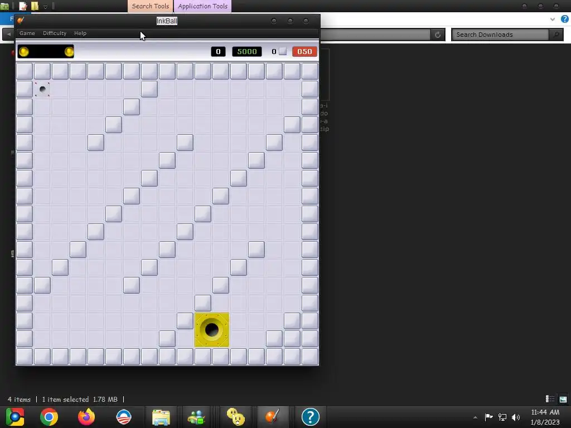Switch Explorer to details view
Viewport: 571px width, 428px height.
[550, 399]
